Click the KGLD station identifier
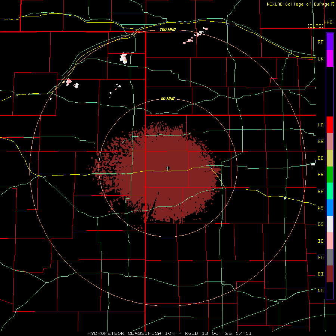336x336 pixels. coord(192,333)
